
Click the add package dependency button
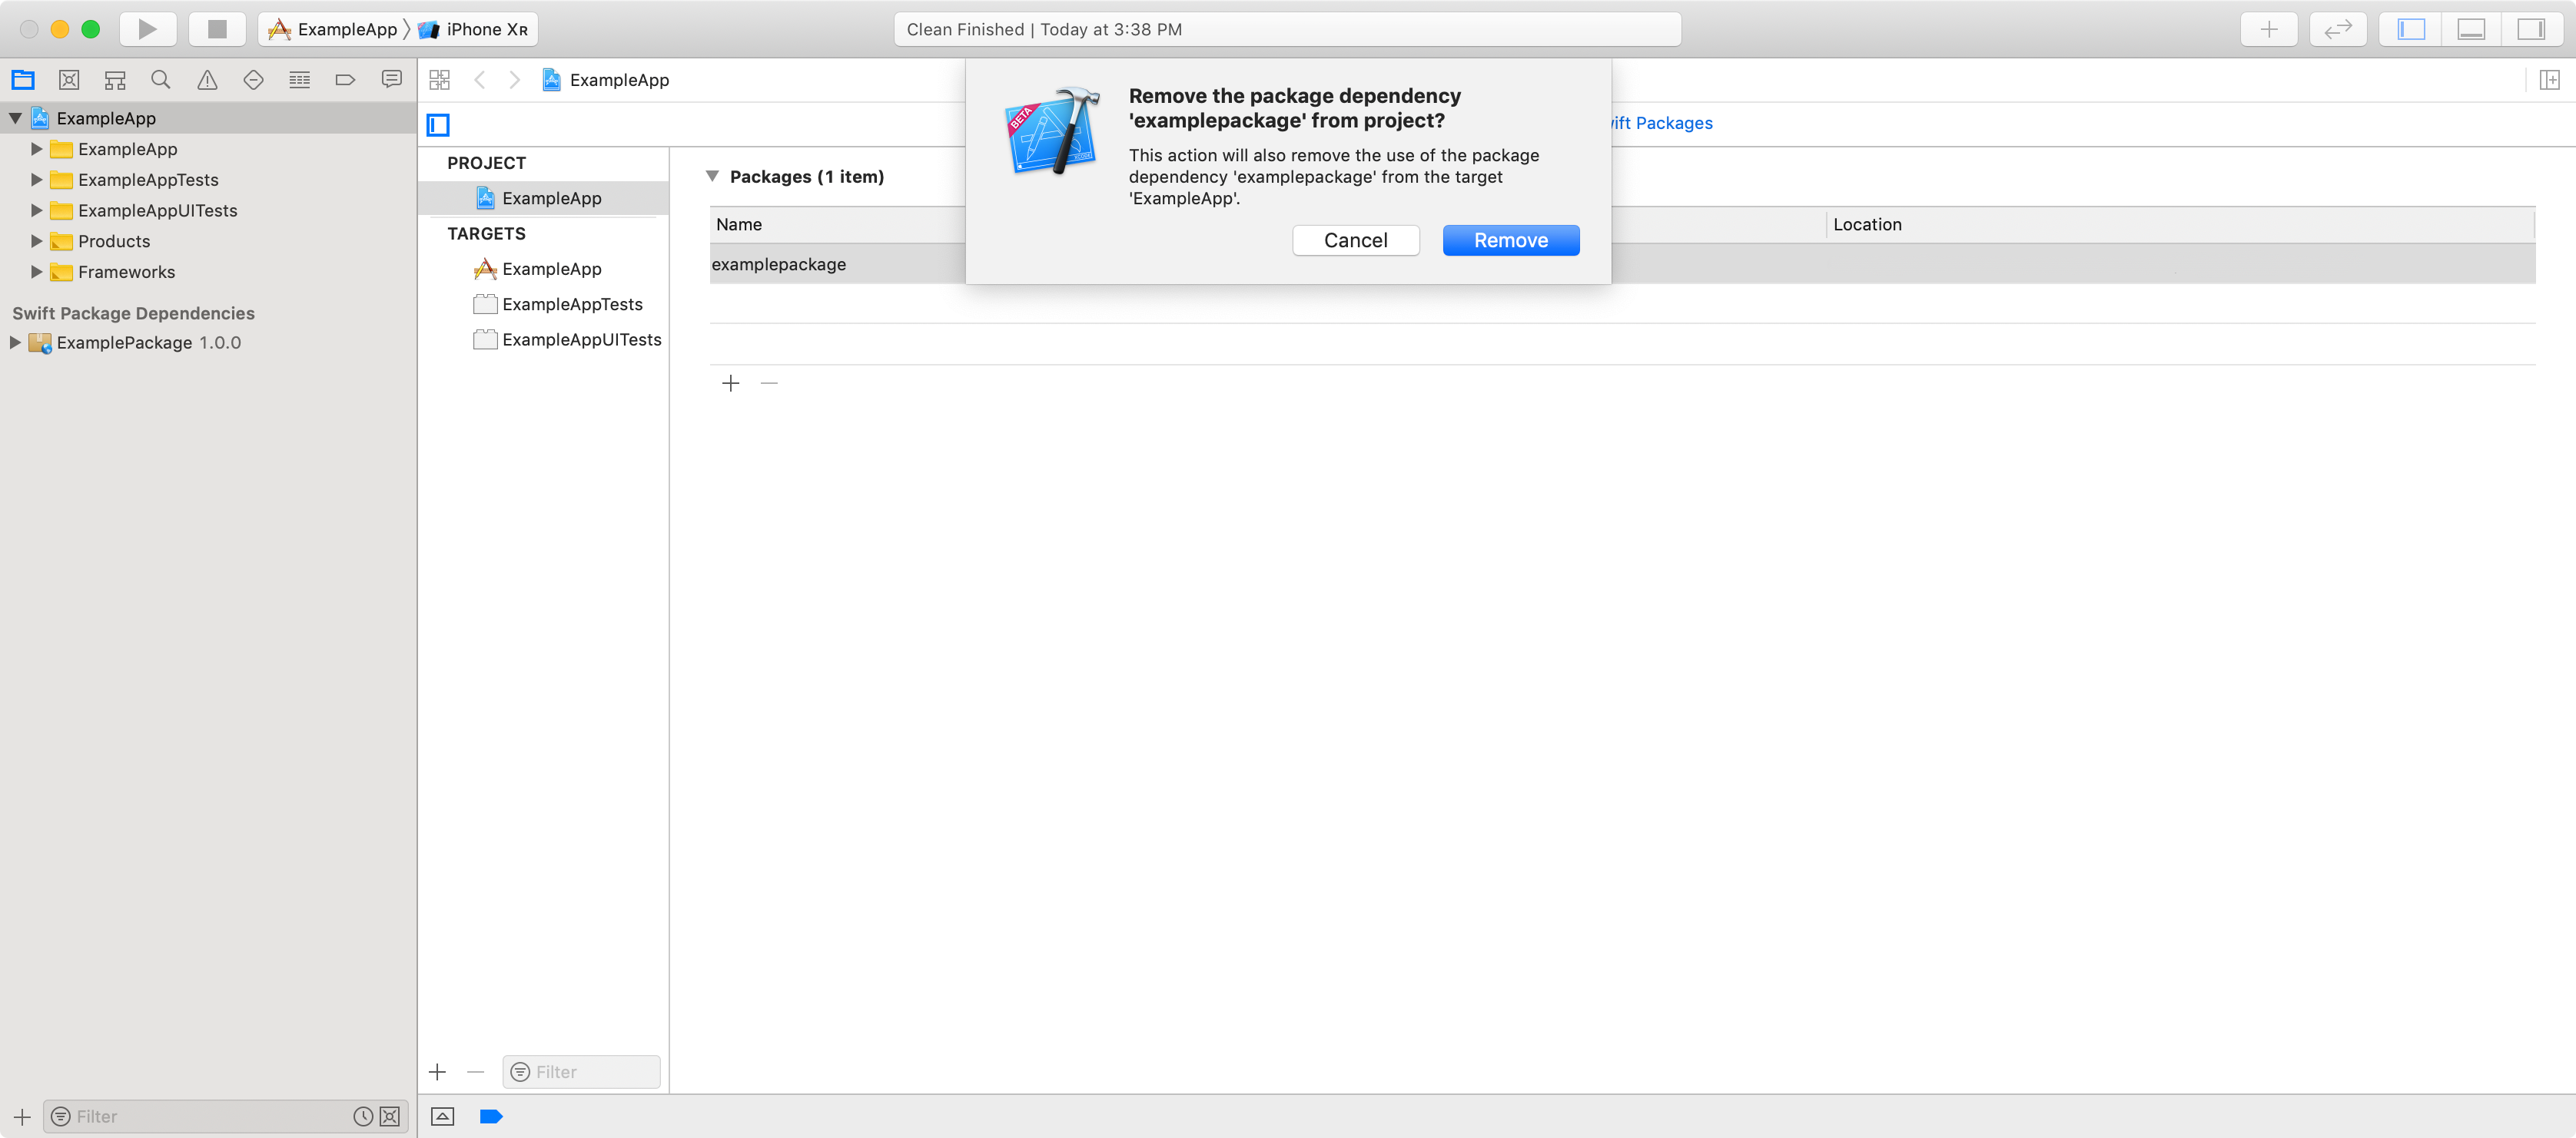(x=731, y=382)
